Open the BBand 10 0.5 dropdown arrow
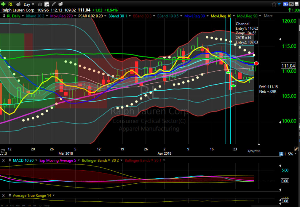The height and width of the screenshot is (207, 300). point(181,16)
